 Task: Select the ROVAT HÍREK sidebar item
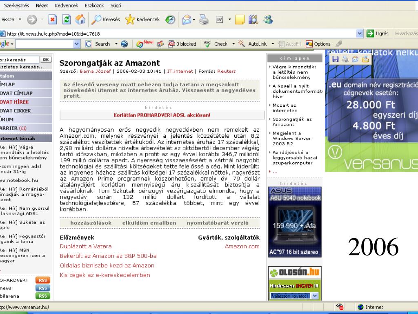tap(26, 102)
